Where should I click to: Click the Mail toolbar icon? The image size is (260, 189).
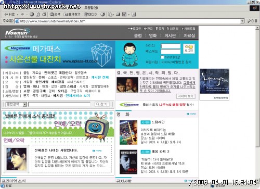click(110, 14)
